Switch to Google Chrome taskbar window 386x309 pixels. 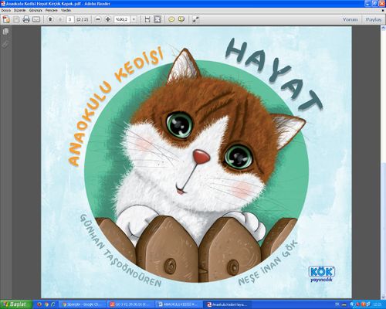[x=83, y=304]
